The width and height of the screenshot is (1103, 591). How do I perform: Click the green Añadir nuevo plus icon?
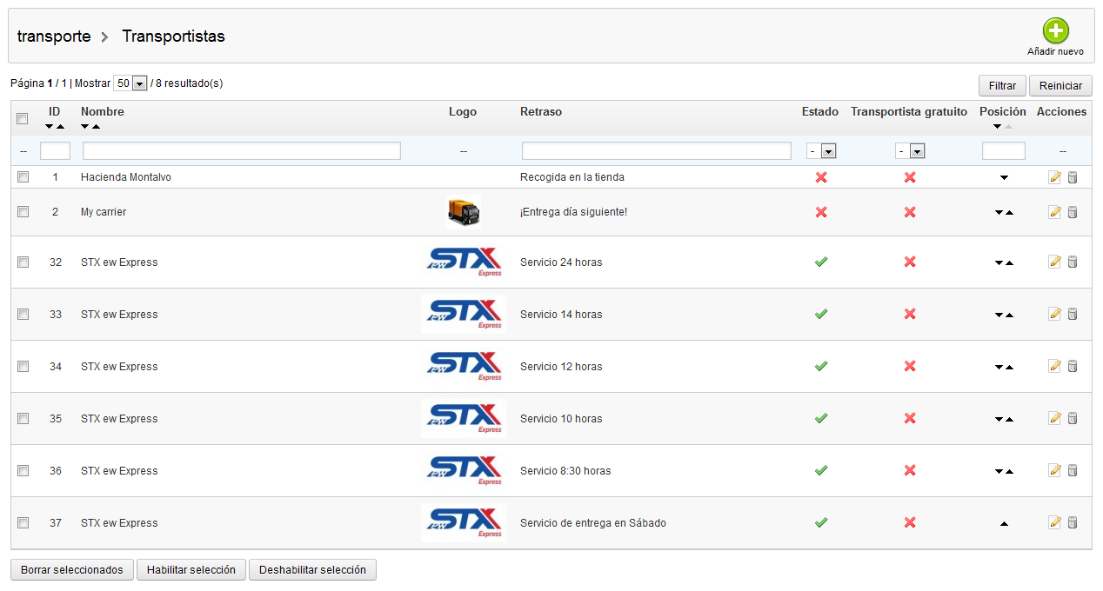[1055, 31]
